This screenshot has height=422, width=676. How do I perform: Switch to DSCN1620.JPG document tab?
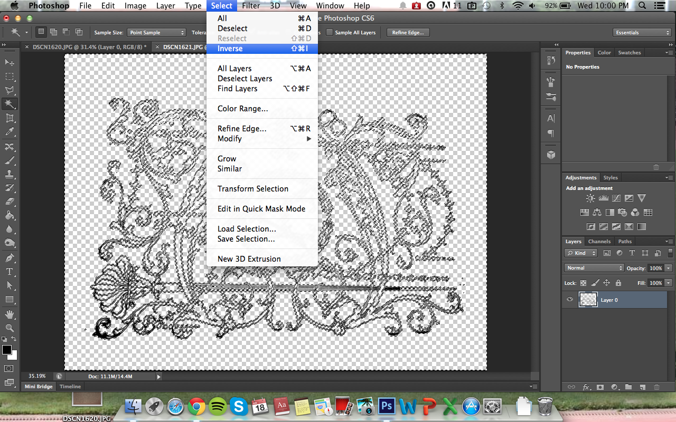[86, 47]
